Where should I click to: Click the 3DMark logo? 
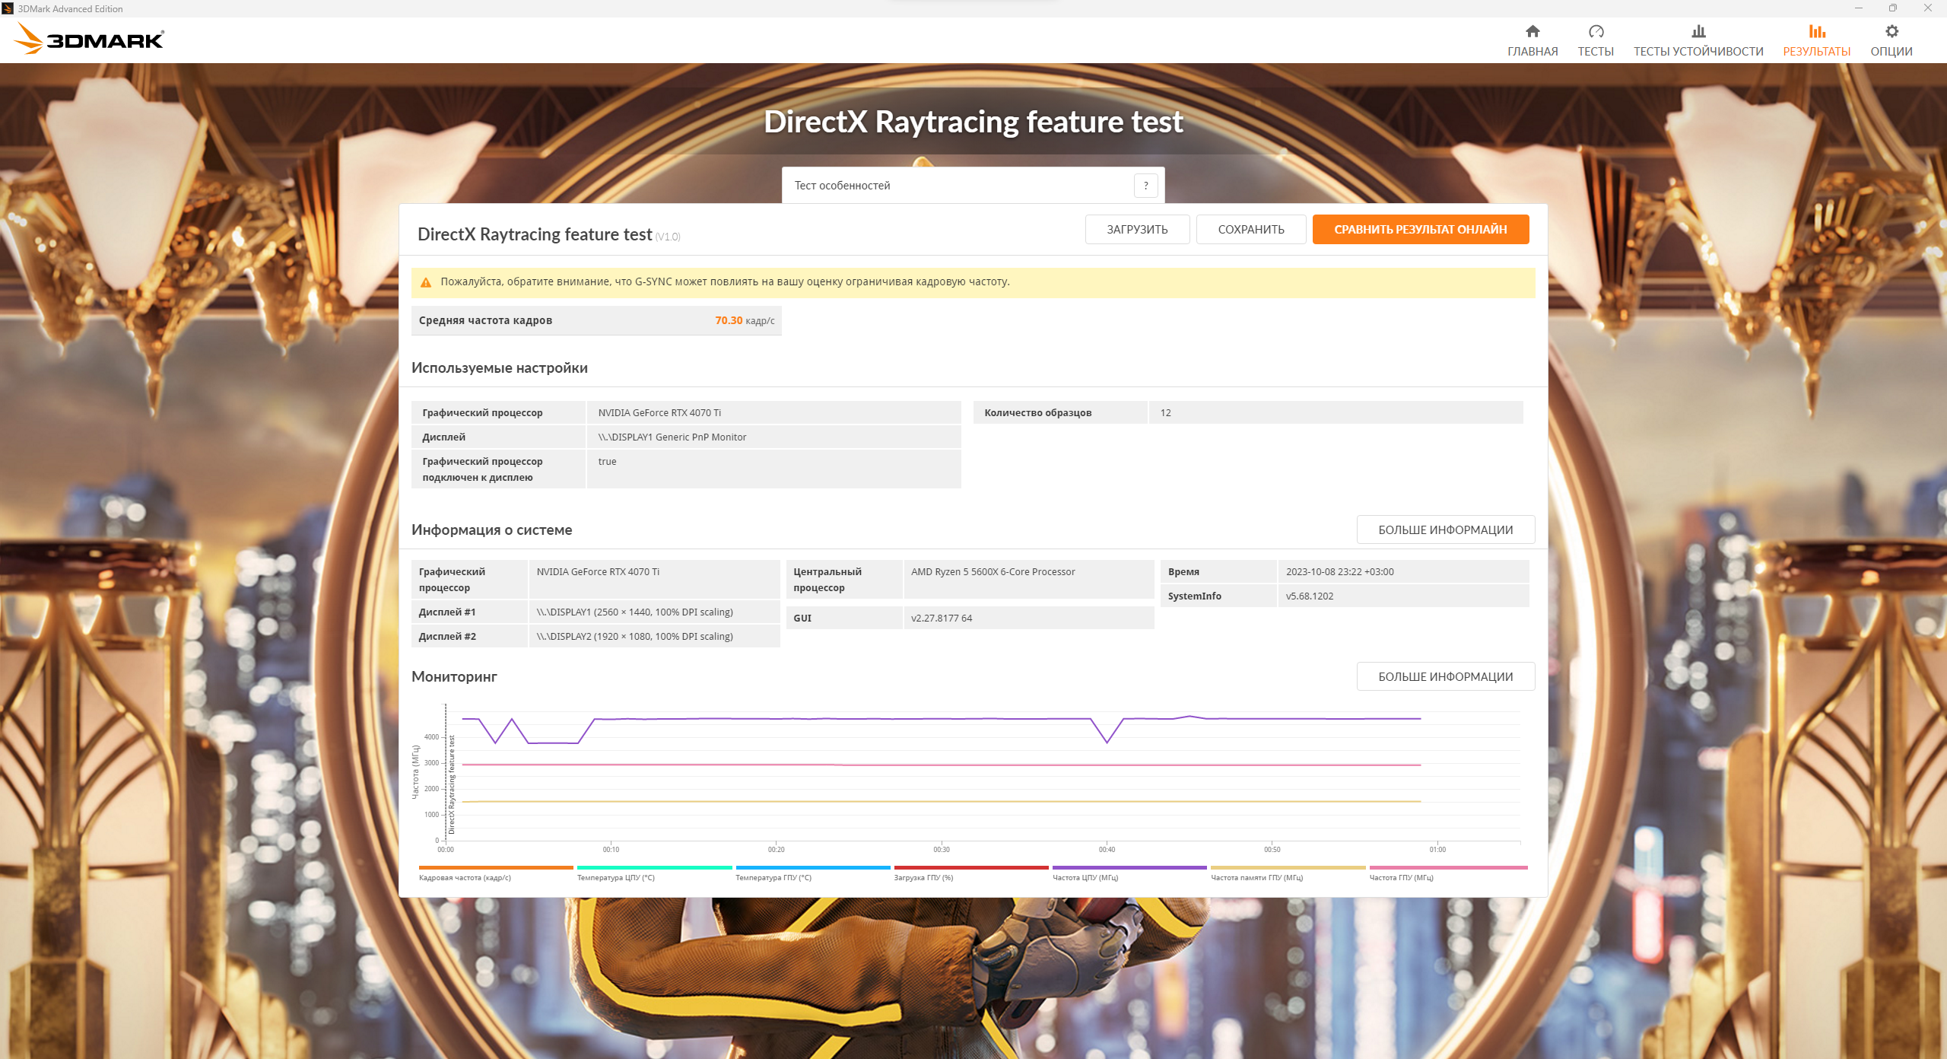point(90,40)
